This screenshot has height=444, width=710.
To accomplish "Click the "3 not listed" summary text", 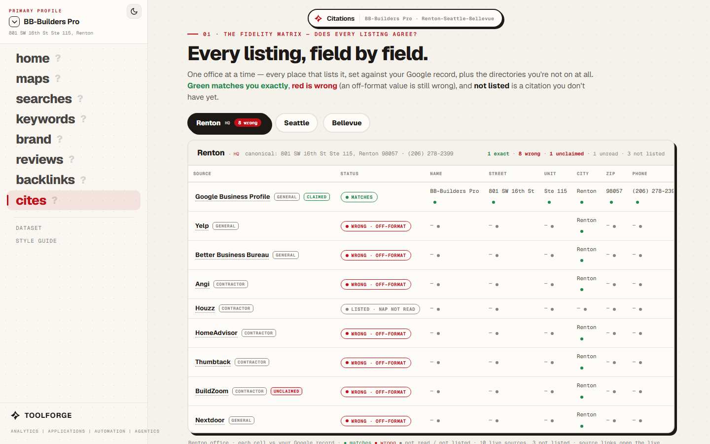I will click(646, 154).
